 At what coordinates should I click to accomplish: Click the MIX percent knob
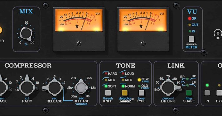26,34
